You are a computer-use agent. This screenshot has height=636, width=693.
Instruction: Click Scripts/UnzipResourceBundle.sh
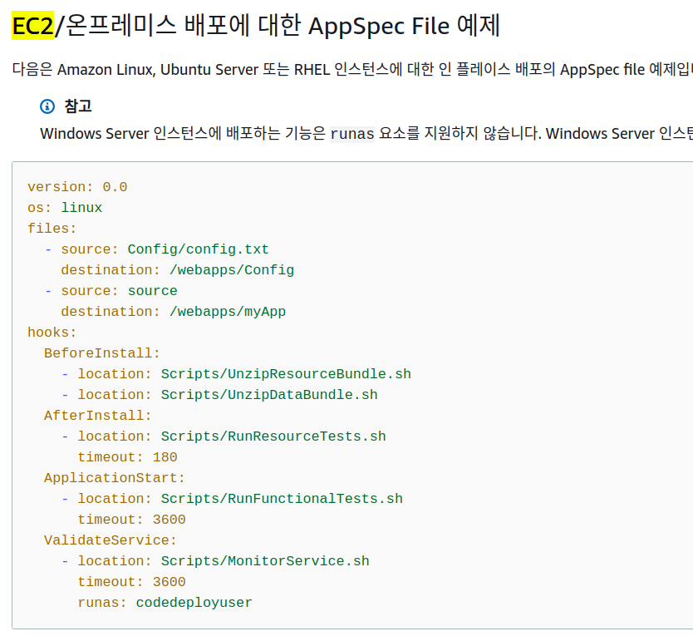[286, 374]
